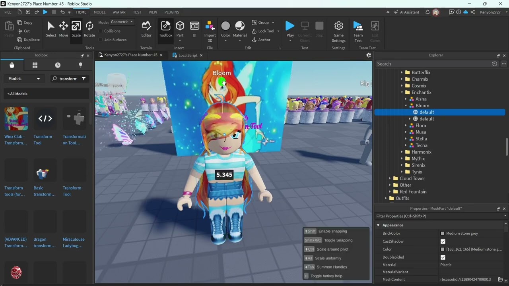Open Models category dropdown

click(24, 79)
